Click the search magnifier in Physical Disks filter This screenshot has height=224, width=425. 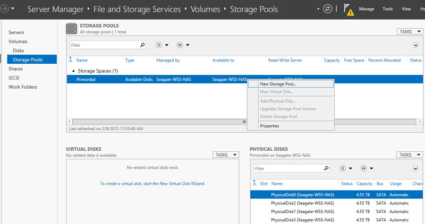coord(326,168)
